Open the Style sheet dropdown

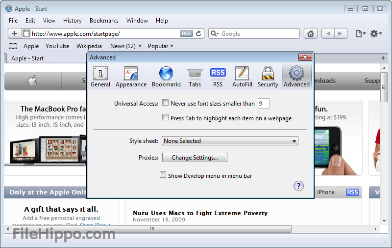[230, 141]
